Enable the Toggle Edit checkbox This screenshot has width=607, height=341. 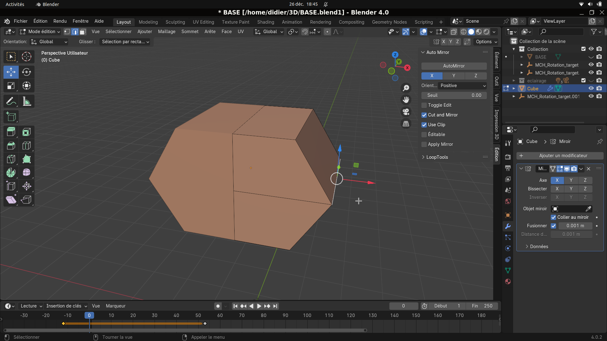424,105
